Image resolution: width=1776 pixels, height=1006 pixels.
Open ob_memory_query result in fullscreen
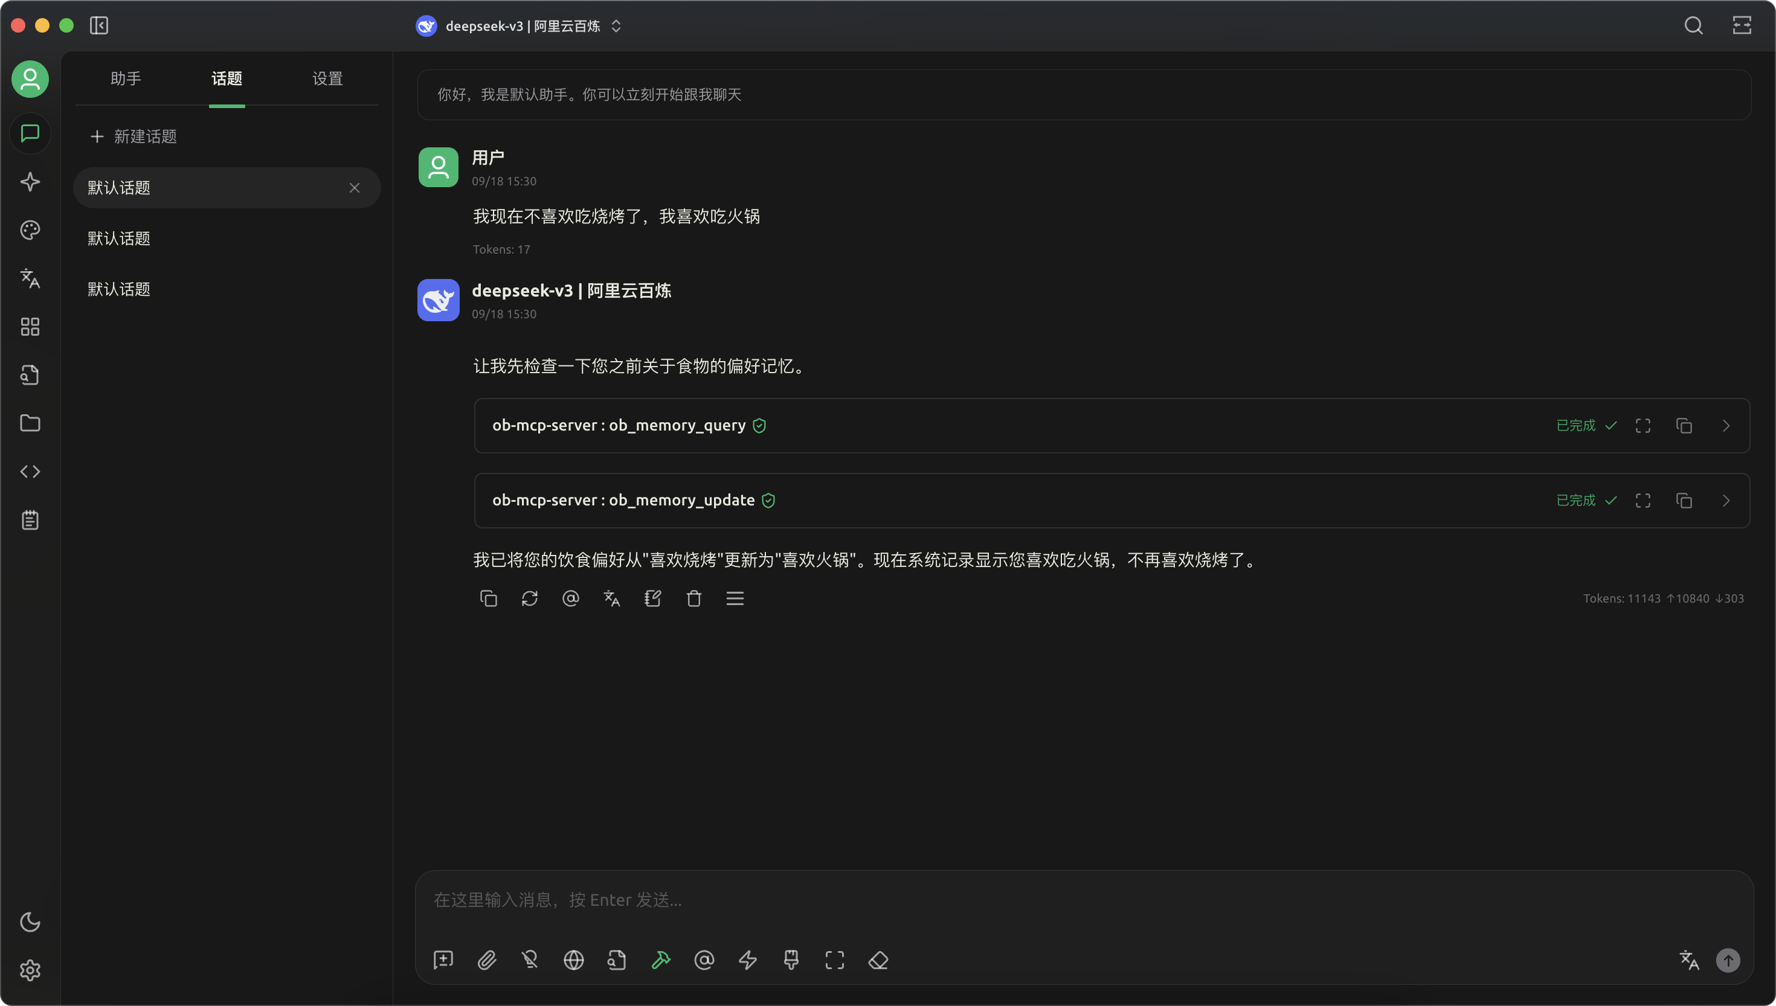click(1643, 426)
